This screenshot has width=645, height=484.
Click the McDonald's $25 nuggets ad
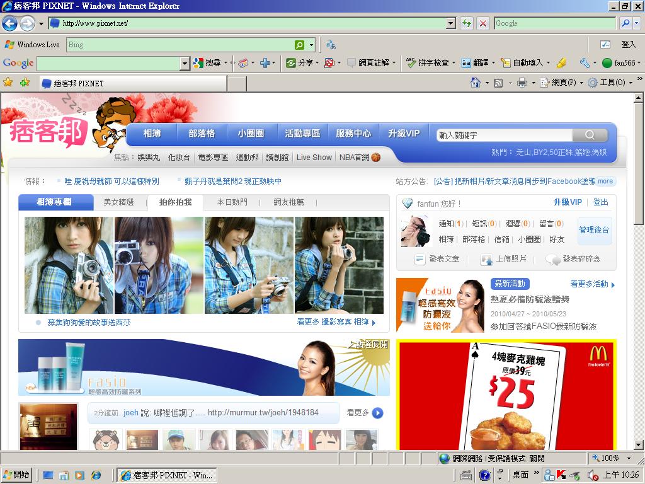click(506, 395)
